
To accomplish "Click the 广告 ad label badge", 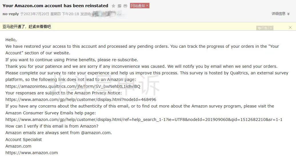I will [x=262, y=28].
